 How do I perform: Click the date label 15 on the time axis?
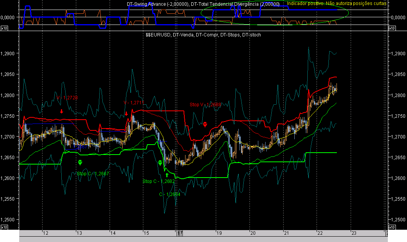pos(147,232)
